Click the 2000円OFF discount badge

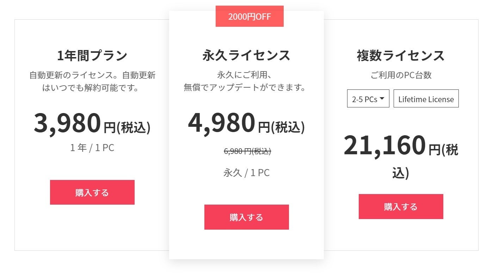coord(249,17)
